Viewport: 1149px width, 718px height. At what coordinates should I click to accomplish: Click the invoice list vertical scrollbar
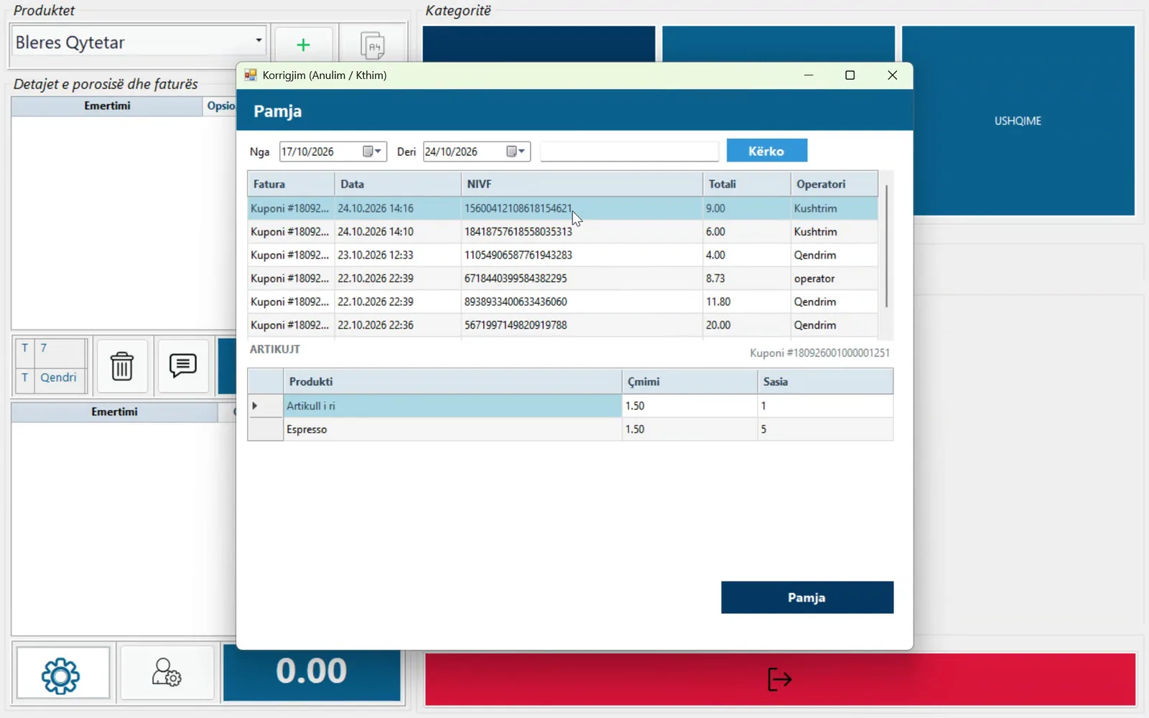point(886,246)
